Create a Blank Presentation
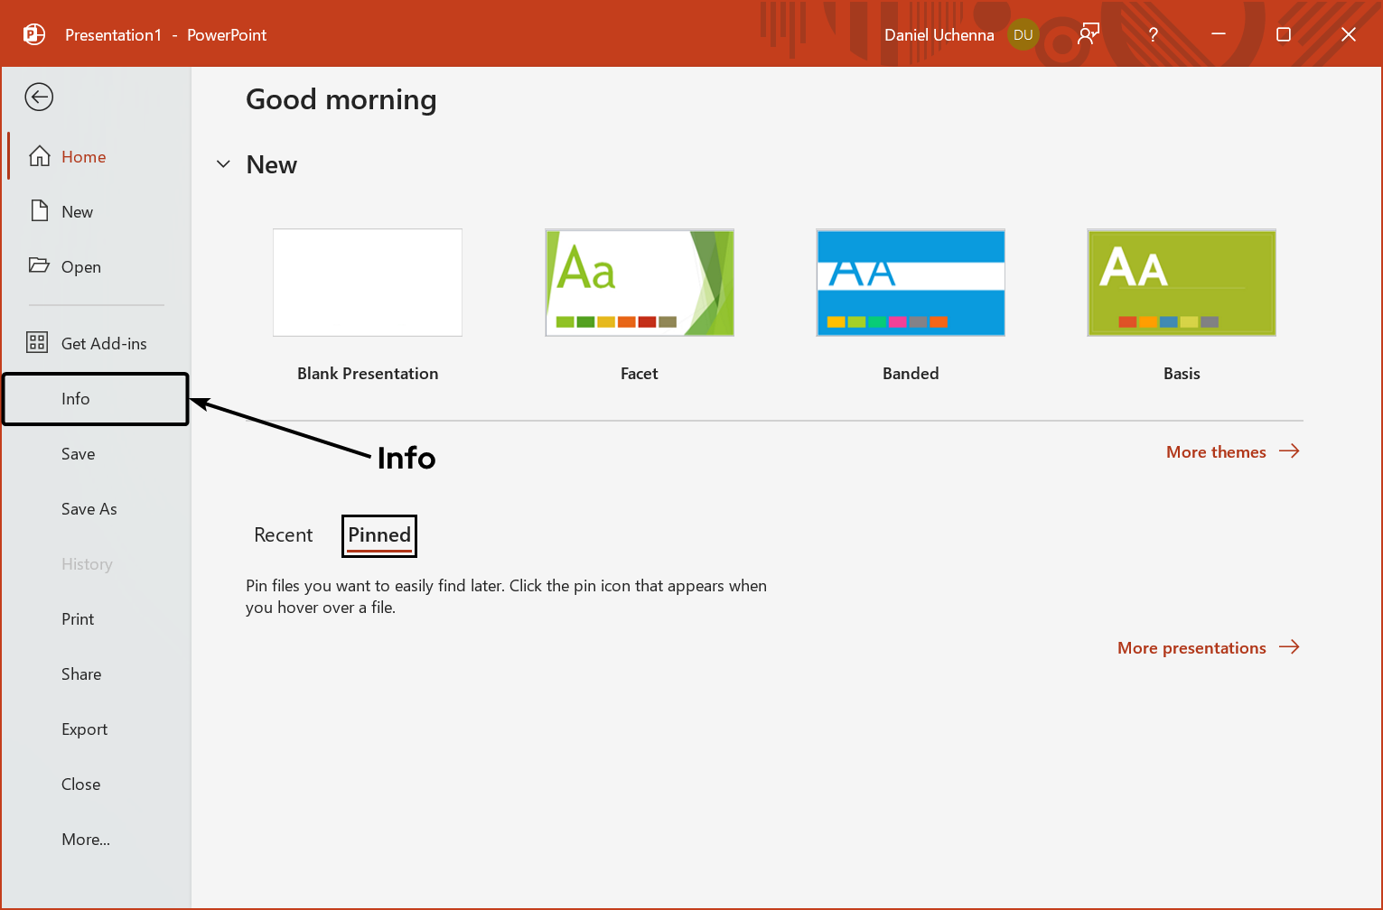The height and width of the screenshot is (910, 1383). point(367,282)
